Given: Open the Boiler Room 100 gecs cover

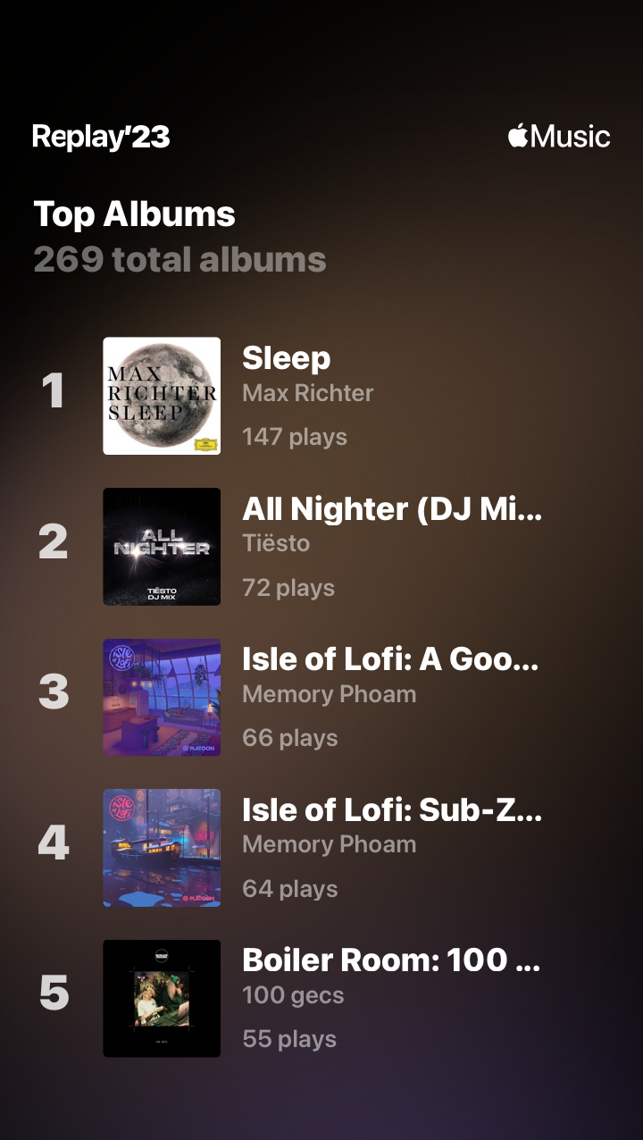Looking at the screenshot, I should [x=162, y=998].
